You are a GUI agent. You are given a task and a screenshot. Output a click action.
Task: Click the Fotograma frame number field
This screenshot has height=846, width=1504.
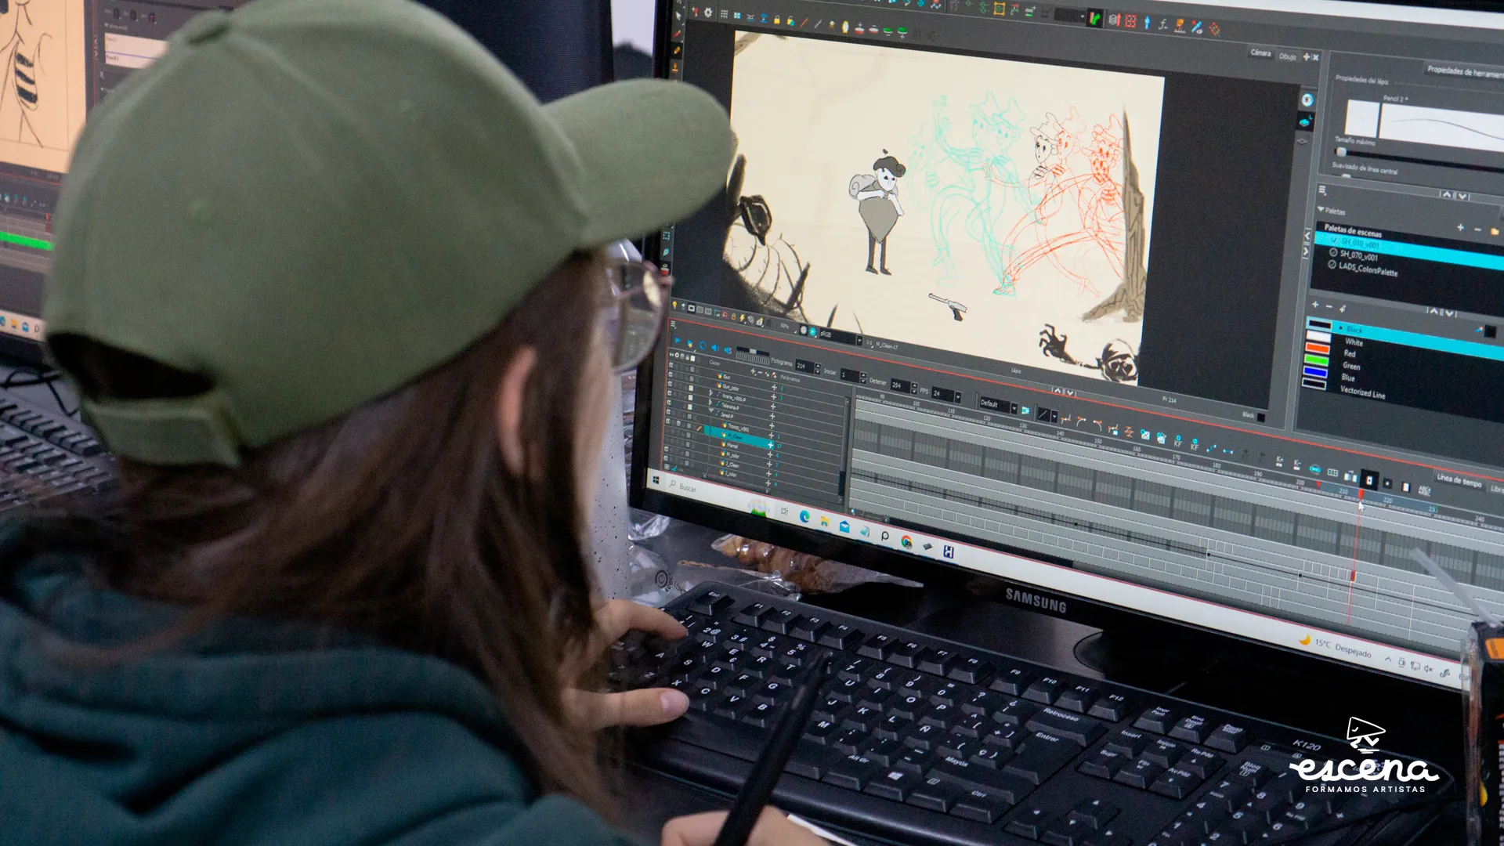(x=803, y=366)
